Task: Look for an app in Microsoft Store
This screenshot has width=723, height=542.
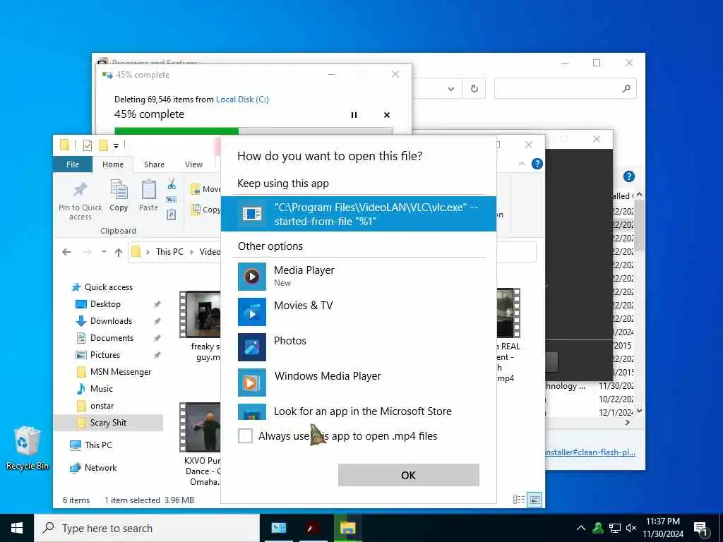Action: [358, 411]
